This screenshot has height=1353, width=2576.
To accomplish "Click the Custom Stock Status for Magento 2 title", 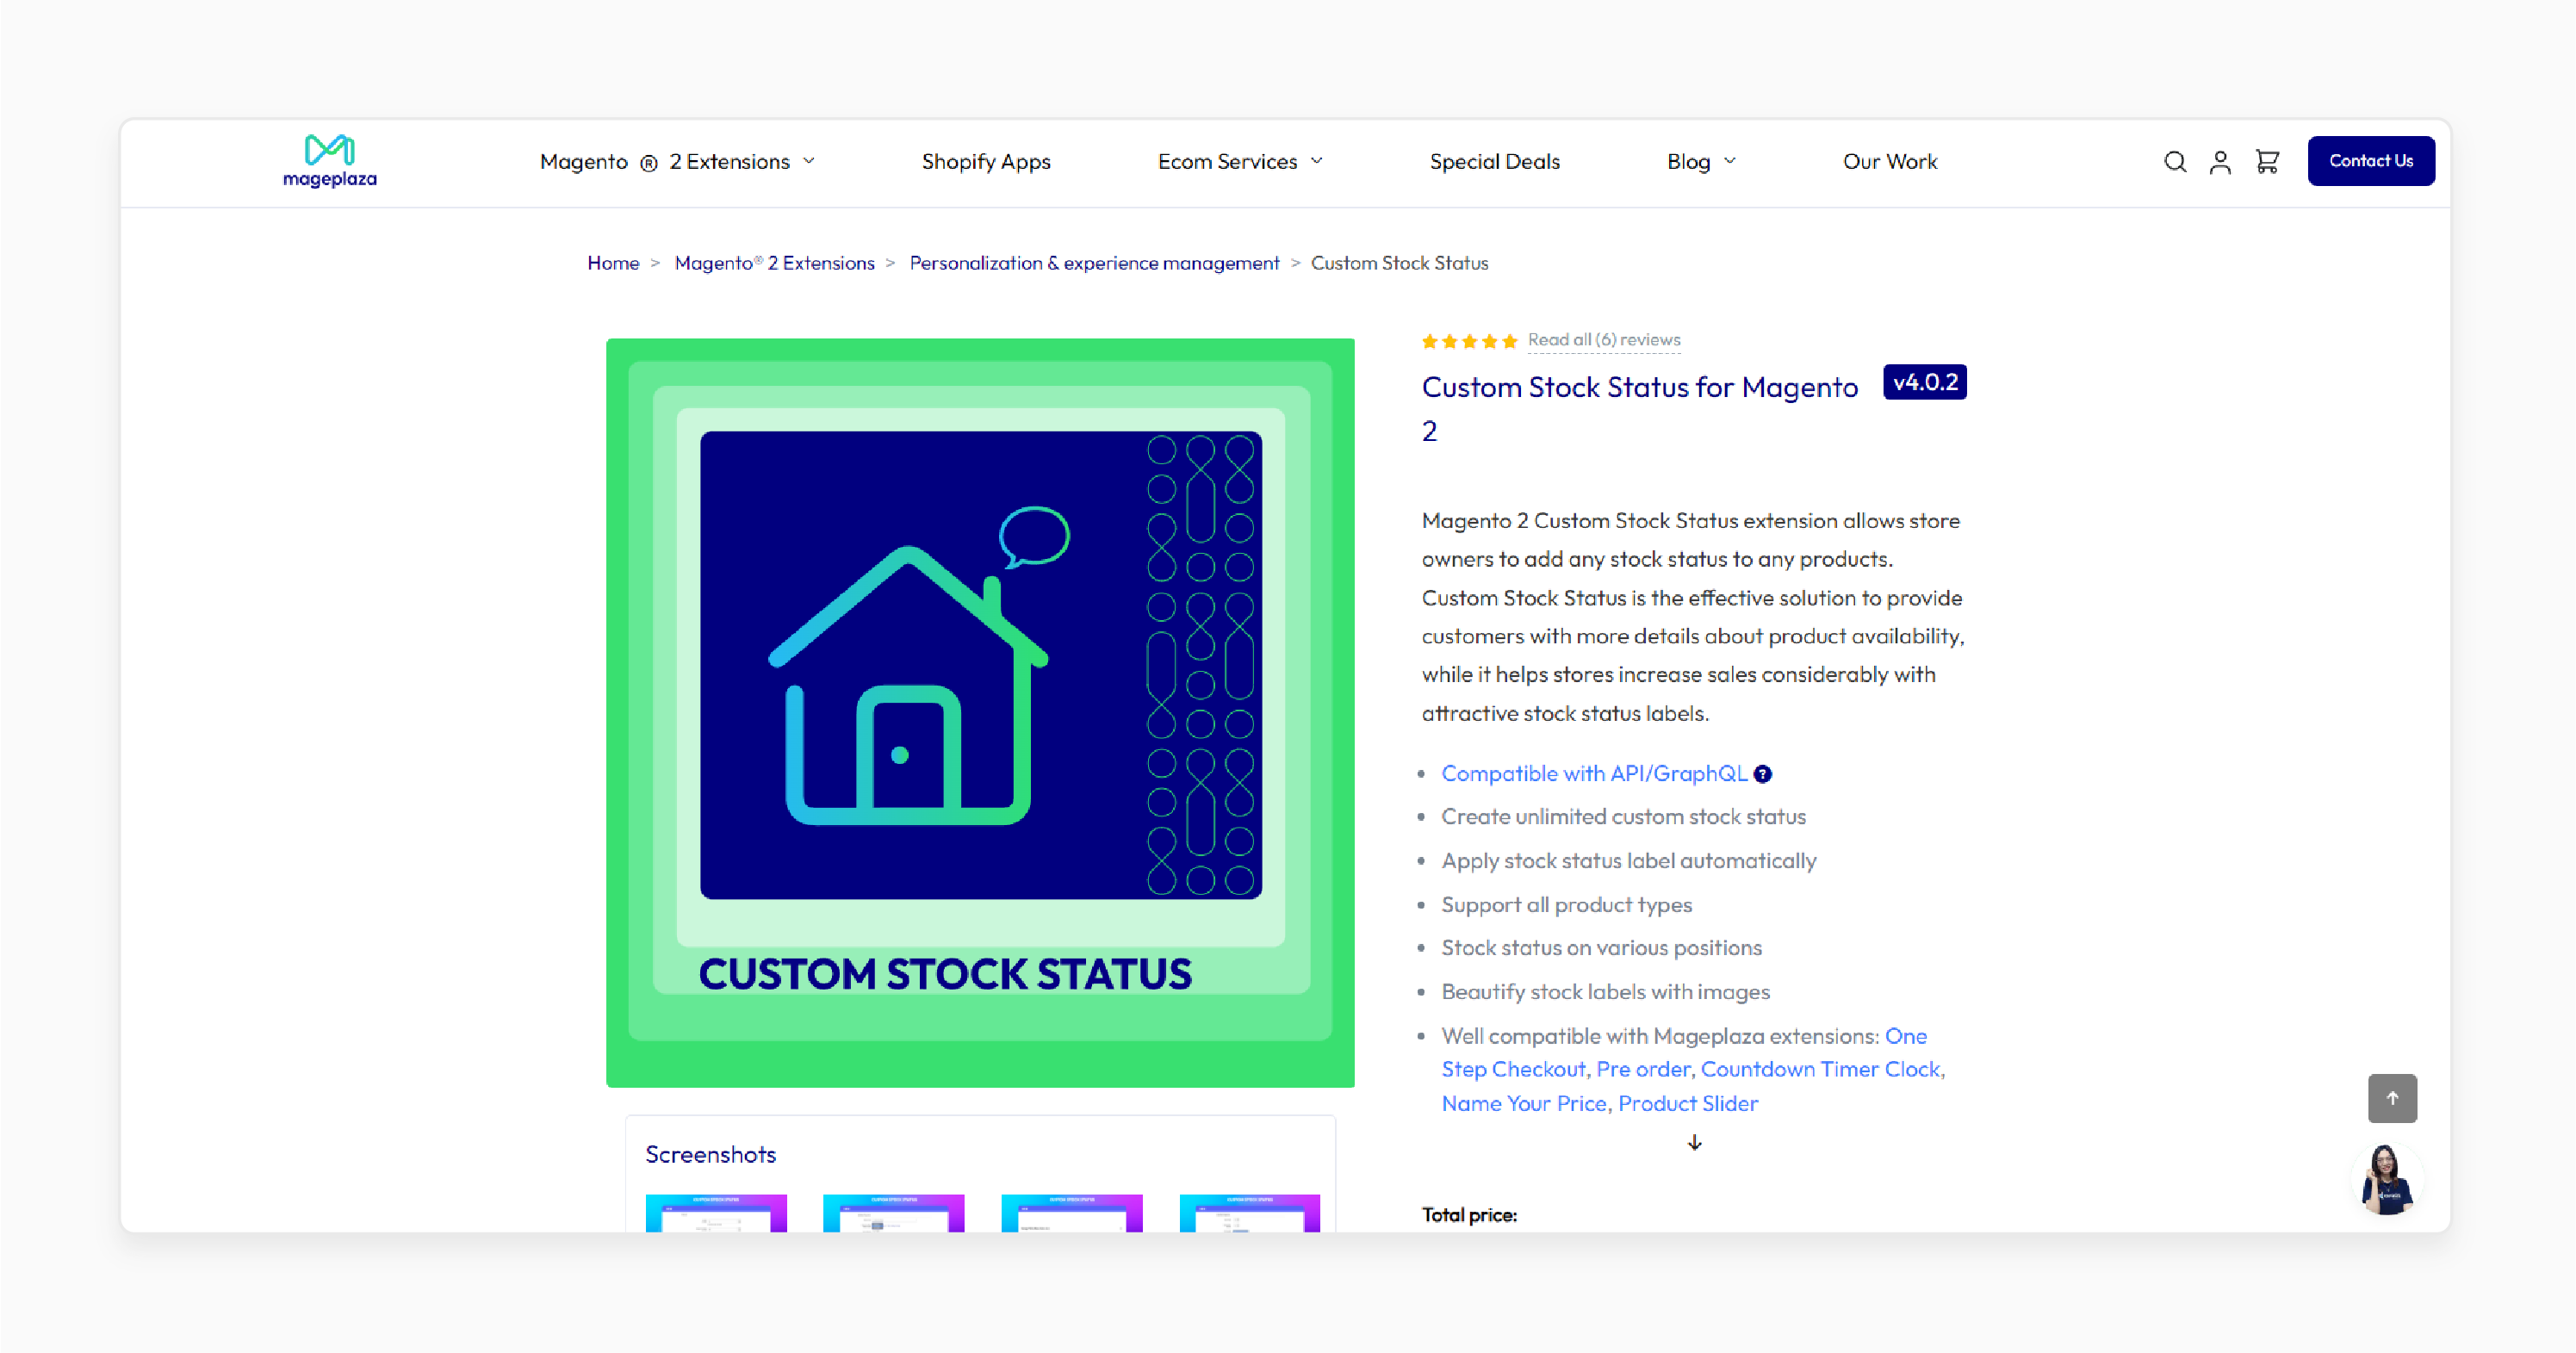I will pyautogui.click(x=1640, y=408).
